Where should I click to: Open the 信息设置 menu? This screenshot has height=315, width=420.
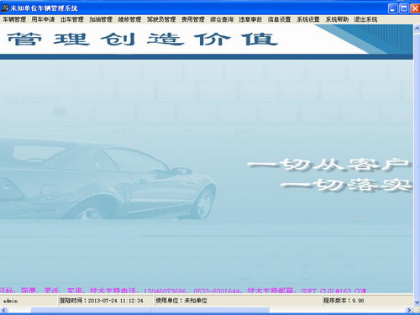tap(279, 19)
